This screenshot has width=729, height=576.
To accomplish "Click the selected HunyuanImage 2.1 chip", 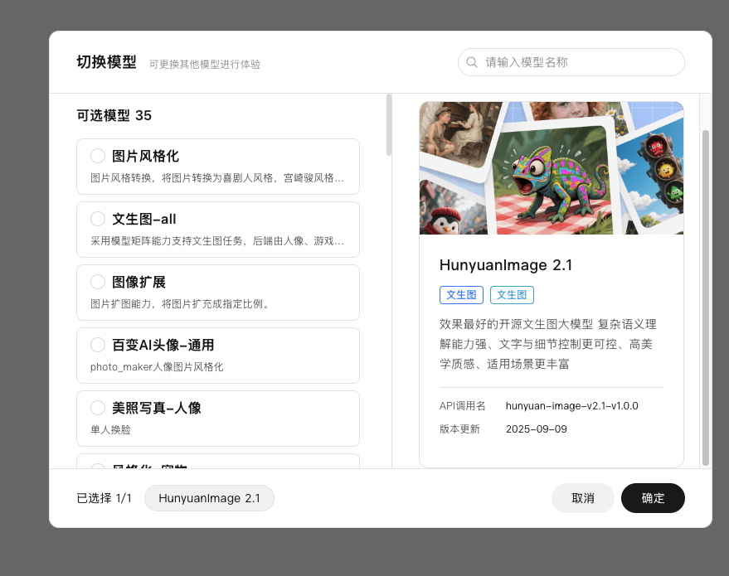I will [209, 498].
